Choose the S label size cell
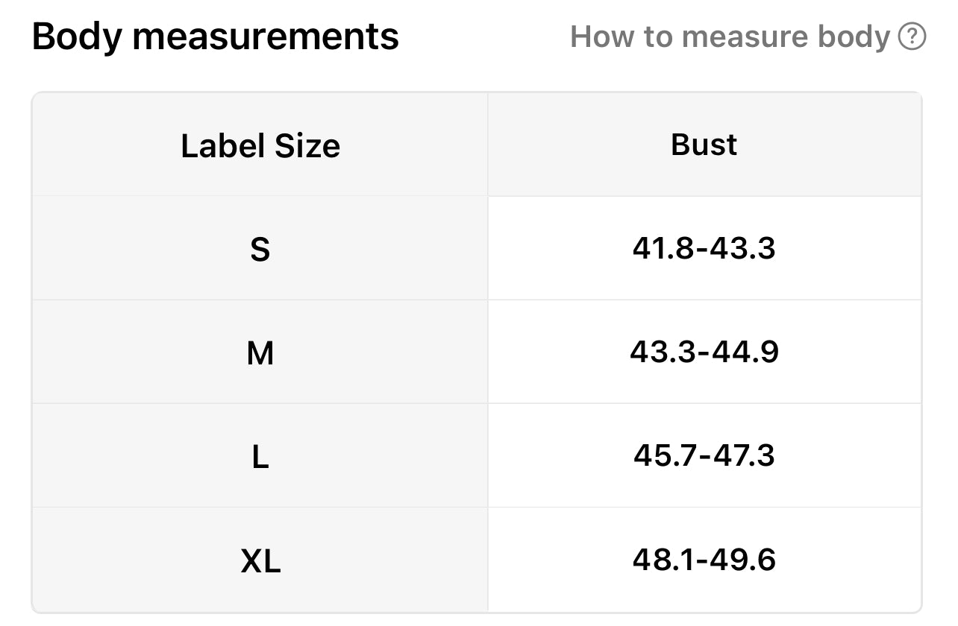The image size is (958, 626). [x=260, y=249]
